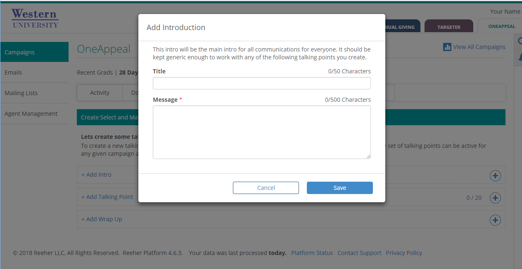Select Agent Management in the sidebar
Viewport: 522px width, 269px height.
[x=31, y=113]
